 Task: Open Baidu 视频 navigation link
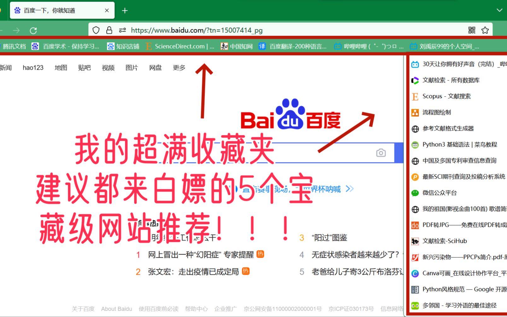click(108, 68)
